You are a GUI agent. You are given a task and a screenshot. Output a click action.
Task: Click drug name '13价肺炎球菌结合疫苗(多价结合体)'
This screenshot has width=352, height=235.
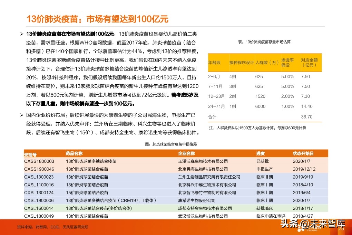[99, 209]
